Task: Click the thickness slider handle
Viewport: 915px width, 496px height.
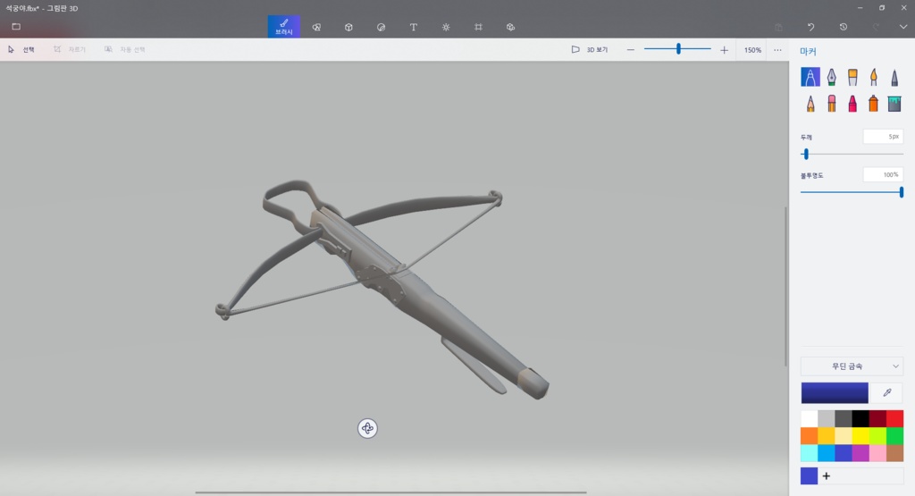Action: 806,154
